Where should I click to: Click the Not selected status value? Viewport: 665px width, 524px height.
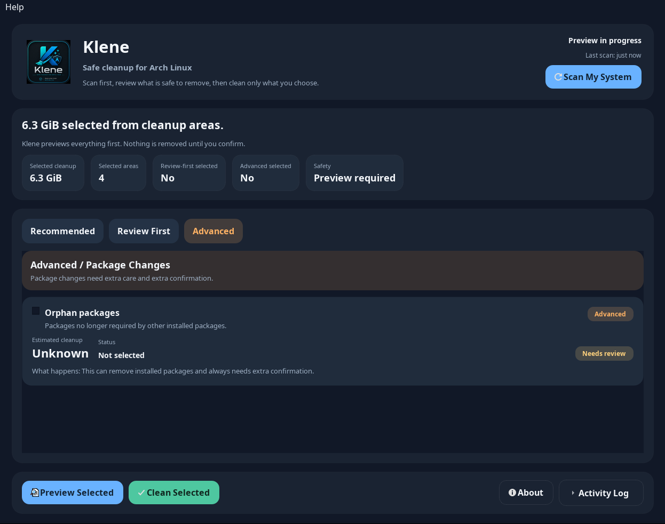coord(121,355)
